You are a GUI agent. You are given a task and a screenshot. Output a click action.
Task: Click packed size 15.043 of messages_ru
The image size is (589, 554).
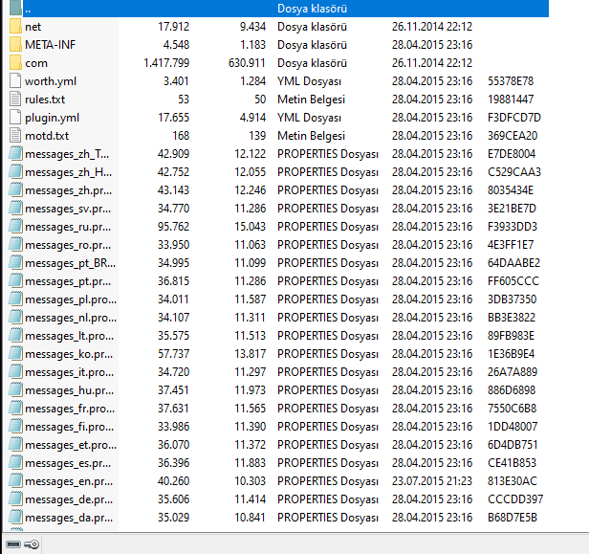[251, 226]
